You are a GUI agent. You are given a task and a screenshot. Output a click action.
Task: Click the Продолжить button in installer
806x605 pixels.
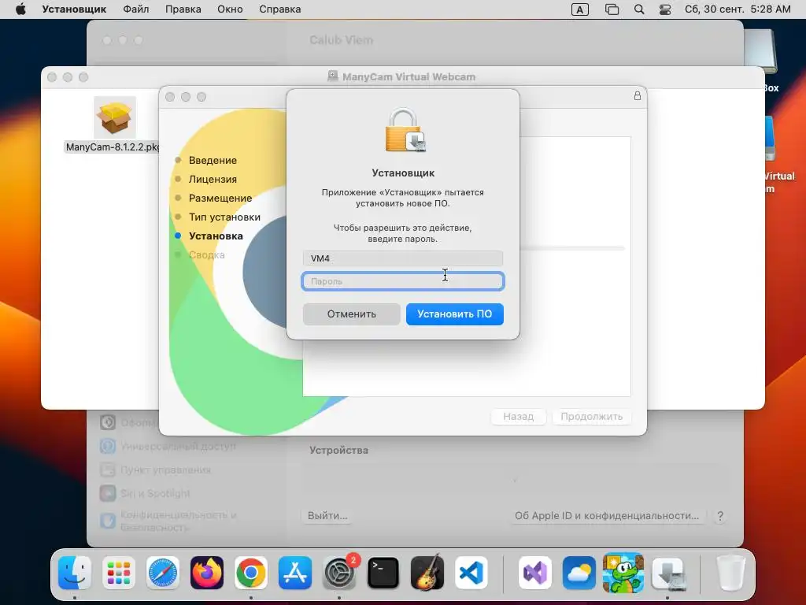pos(591,416)
